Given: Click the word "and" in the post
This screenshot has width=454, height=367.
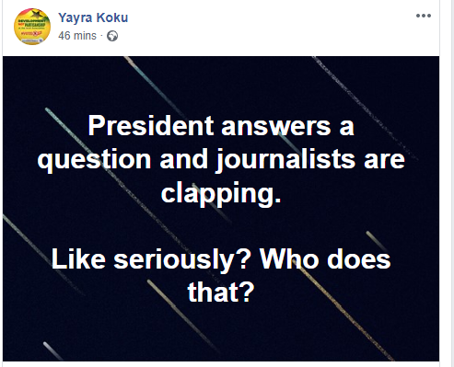Looking at the screenshot, I should pos(183,159).
